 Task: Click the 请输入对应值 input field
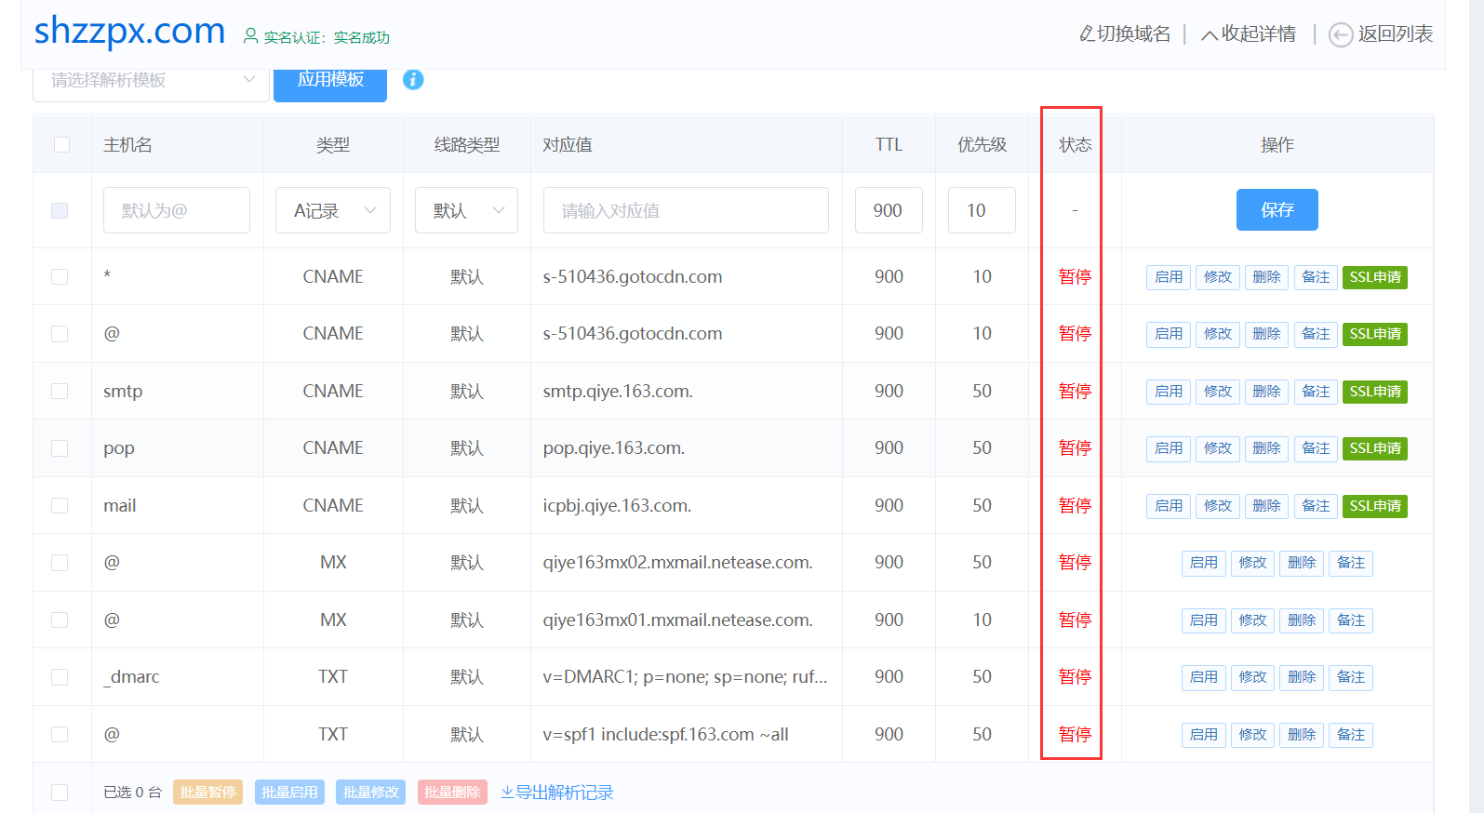[x=686, y=210]
